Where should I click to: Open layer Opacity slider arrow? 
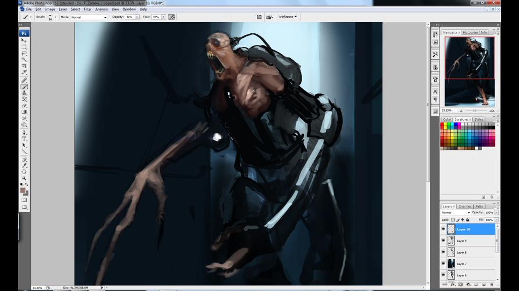(496, 213)
